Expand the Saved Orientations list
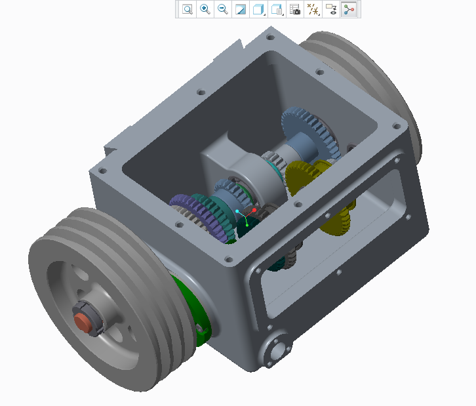 point(277,10)
